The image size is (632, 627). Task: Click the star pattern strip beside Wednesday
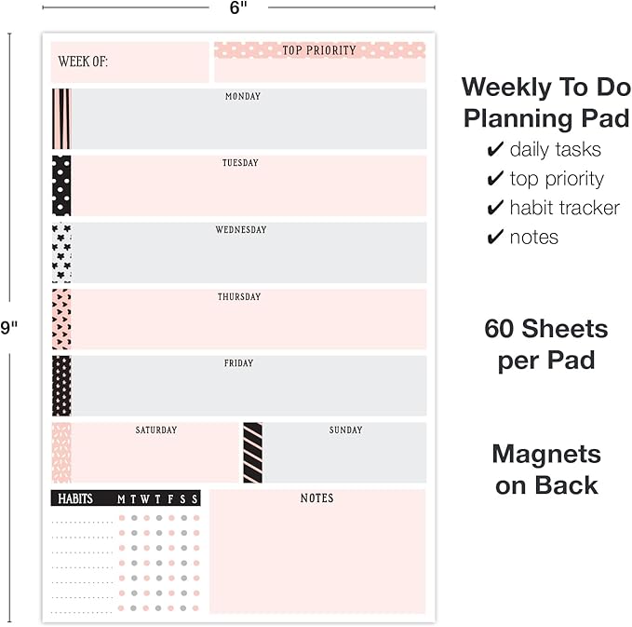61,252
